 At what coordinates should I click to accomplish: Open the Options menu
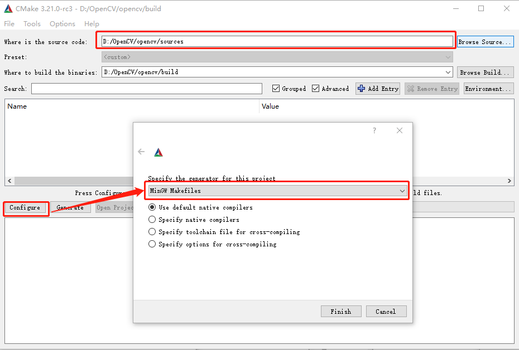pos(62,23)
